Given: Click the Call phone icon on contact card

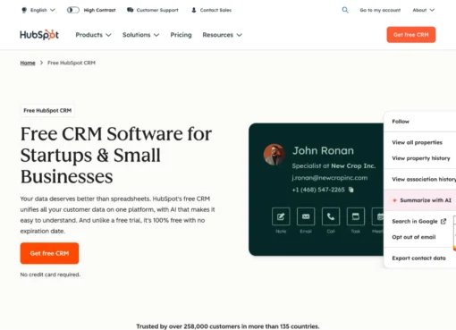Looking at the screenshot, I should pos(331,216).
